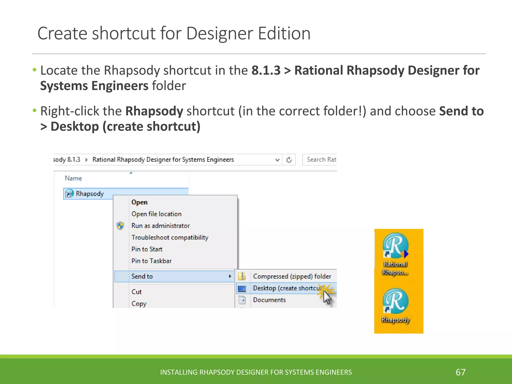Choose Pin to Taskbar
Image resolution: width=512 pixels, height=384 pixels.
tap(151, 261)
